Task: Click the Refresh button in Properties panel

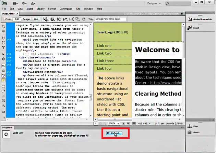Action: point(114,133)
